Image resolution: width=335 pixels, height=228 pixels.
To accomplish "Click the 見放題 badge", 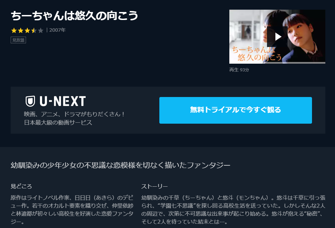I will click(18, 40).
